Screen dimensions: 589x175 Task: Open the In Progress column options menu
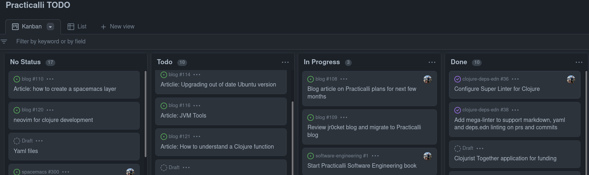click(432, 62)
